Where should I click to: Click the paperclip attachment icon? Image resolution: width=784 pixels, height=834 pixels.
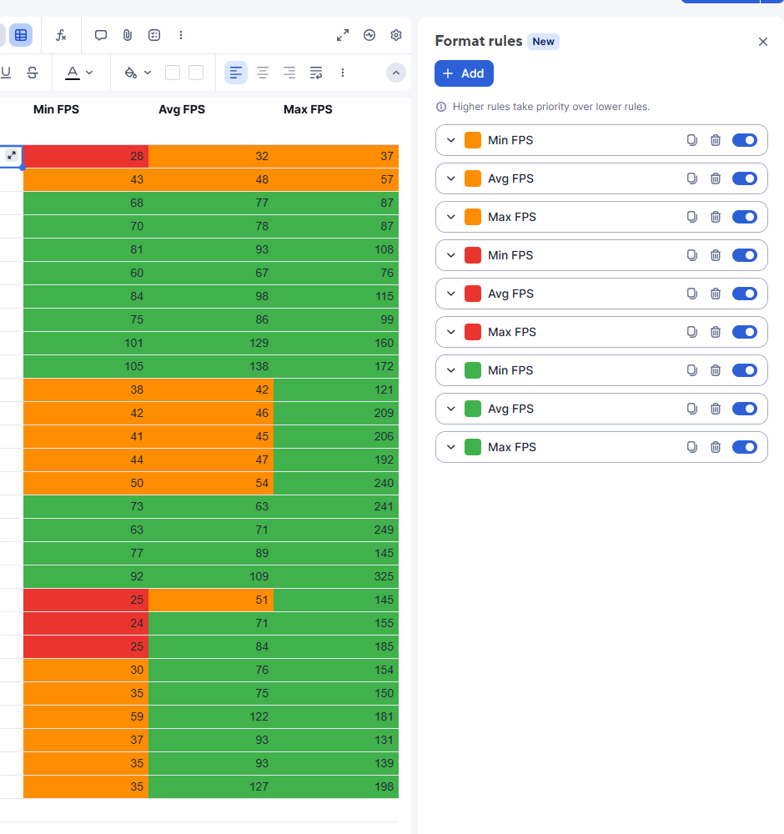128,35
